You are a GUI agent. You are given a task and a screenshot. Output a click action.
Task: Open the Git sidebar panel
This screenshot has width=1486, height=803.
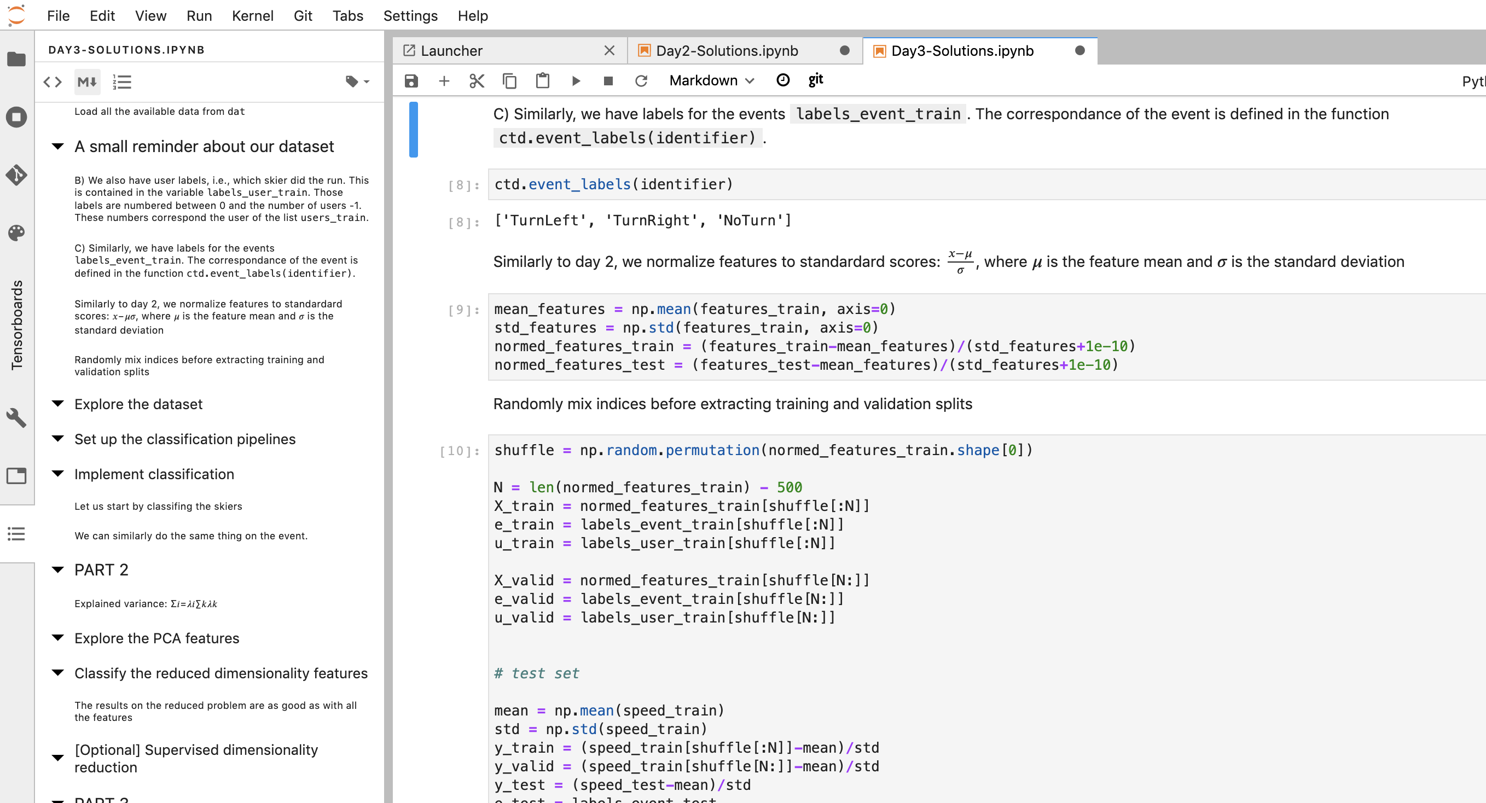[x=17, y=176]
